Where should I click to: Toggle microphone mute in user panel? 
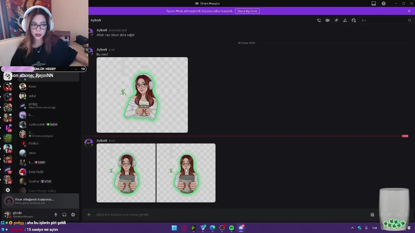pos(56,215)
